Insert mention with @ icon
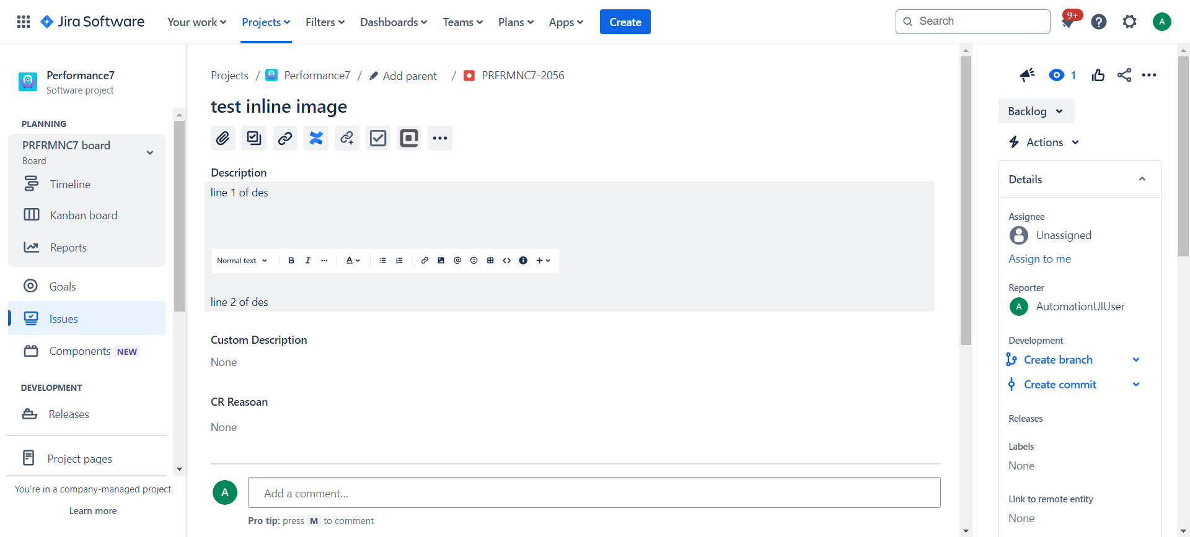 tap(457, 261)
